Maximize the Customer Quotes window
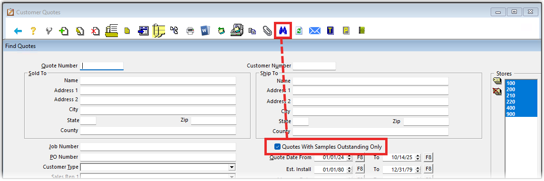This screenshot has width=544, height=181. coord(514,12)
